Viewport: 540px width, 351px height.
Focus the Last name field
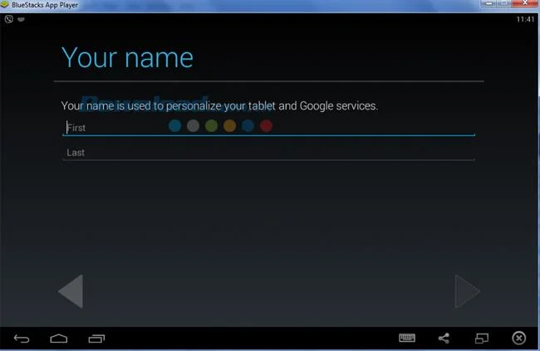pyautogui.click(x=268, y=153)
